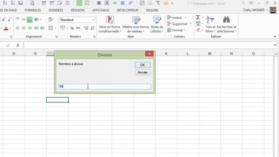279x157 pixels.
Task: Customize the quick access toolbar arrow
Action: coord(172,3)
